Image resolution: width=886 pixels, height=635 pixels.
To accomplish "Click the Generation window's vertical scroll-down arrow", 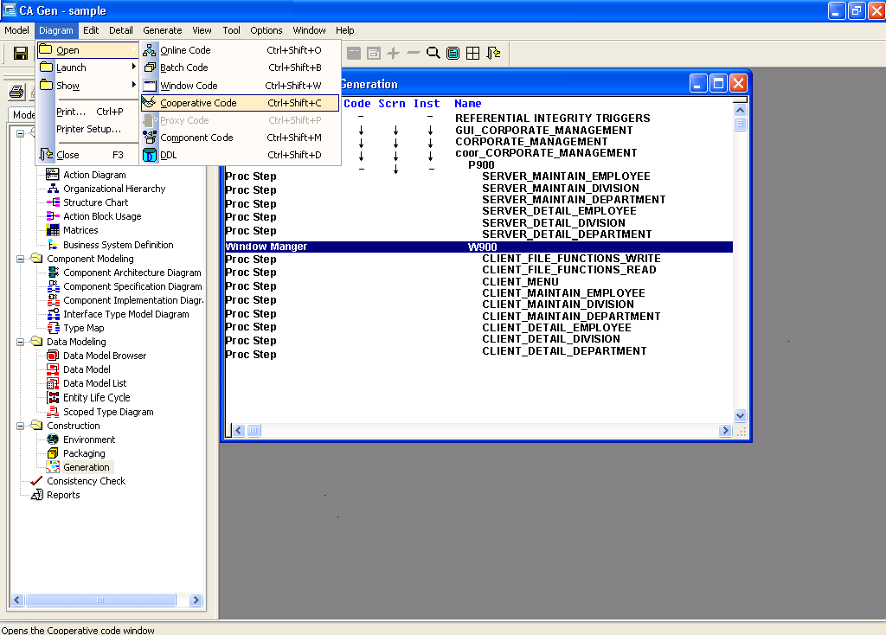I will [740, 416].
